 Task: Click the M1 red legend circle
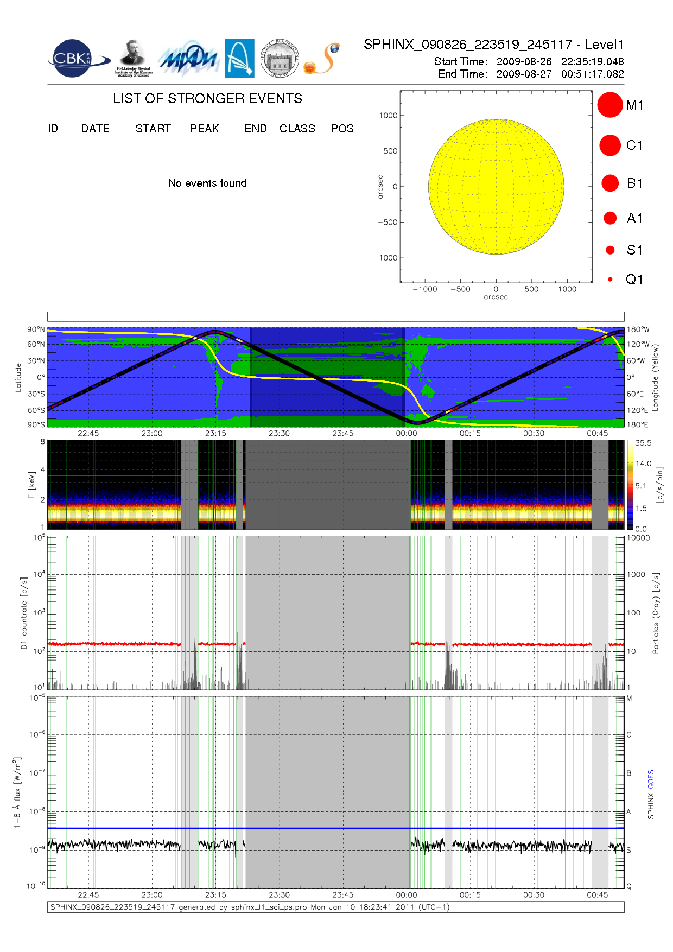point(609,105)
